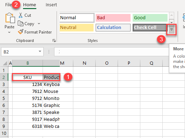Image resolution: width=185 pixels, height=138 pixels.
Task: Select column O header
Action: click(x=107, y=63)
